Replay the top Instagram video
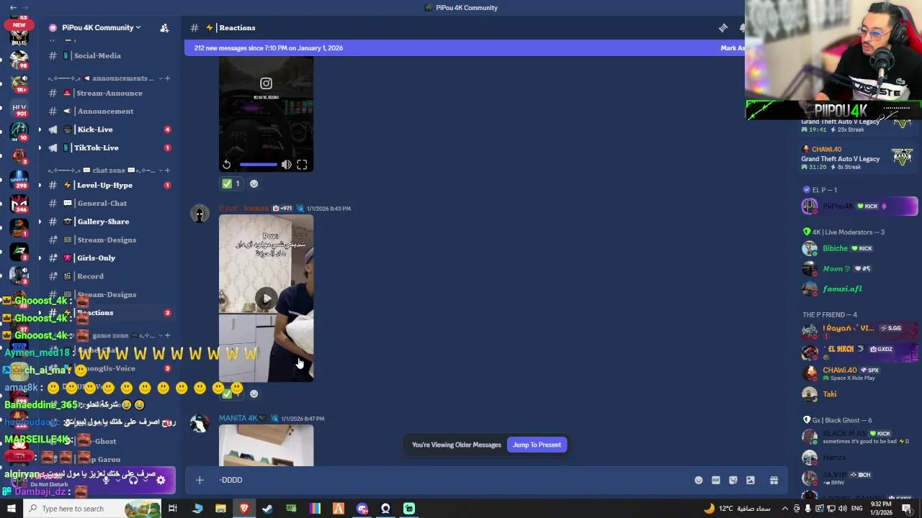This screenshot has width=922, height=518. [226, 165]
